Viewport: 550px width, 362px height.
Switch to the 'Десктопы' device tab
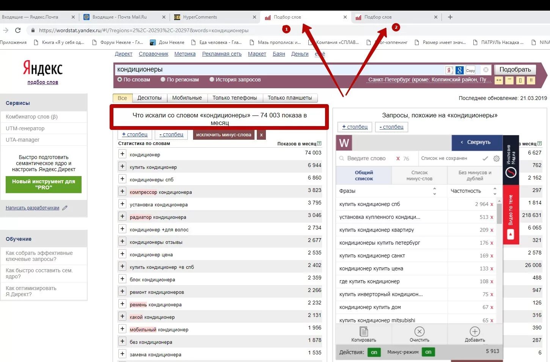(149, 98)
